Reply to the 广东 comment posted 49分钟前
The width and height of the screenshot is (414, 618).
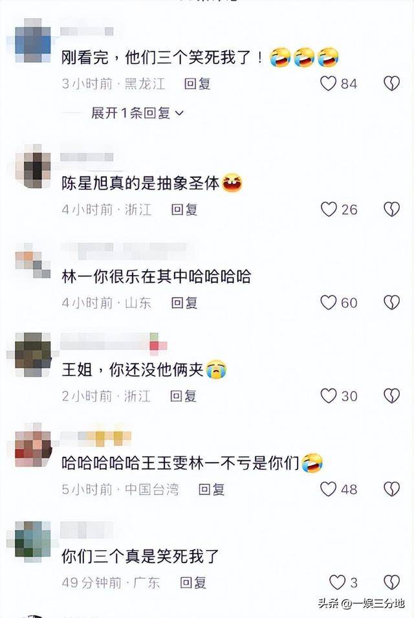(x=193, y=582)
